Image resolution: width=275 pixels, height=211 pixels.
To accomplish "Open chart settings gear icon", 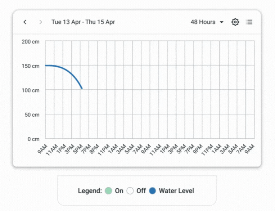I will coord(235,22).
